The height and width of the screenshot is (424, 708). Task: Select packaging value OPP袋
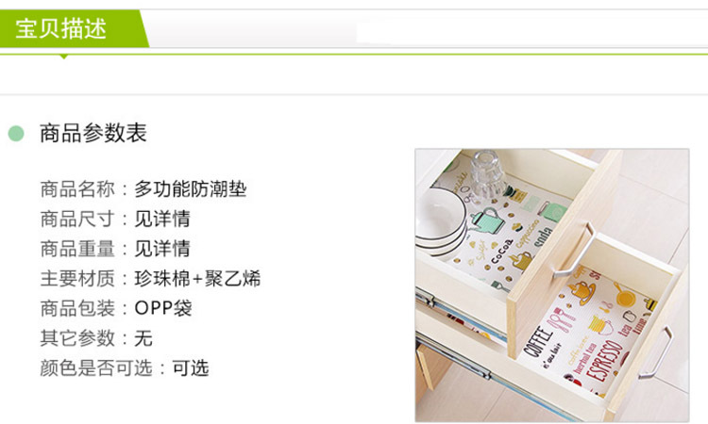coord(163,308)
